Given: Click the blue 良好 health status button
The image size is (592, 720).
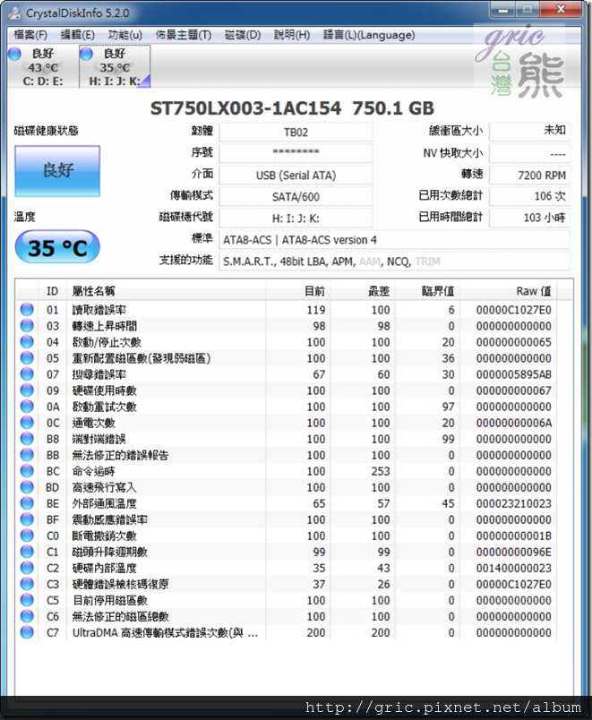Looking at the screenshot, I should click(x=57, y=171).
